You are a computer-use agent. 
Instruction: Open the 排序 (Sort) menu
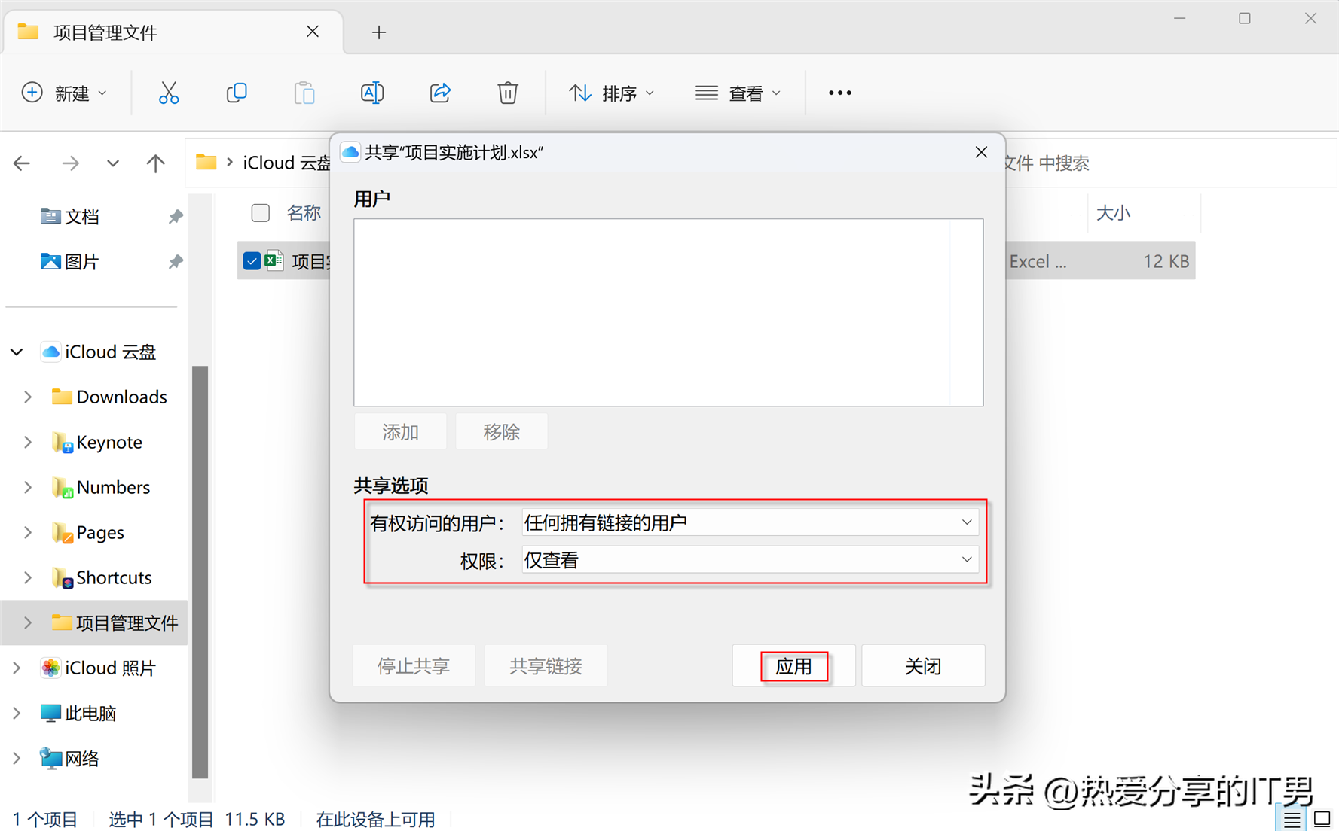point(611,93)
